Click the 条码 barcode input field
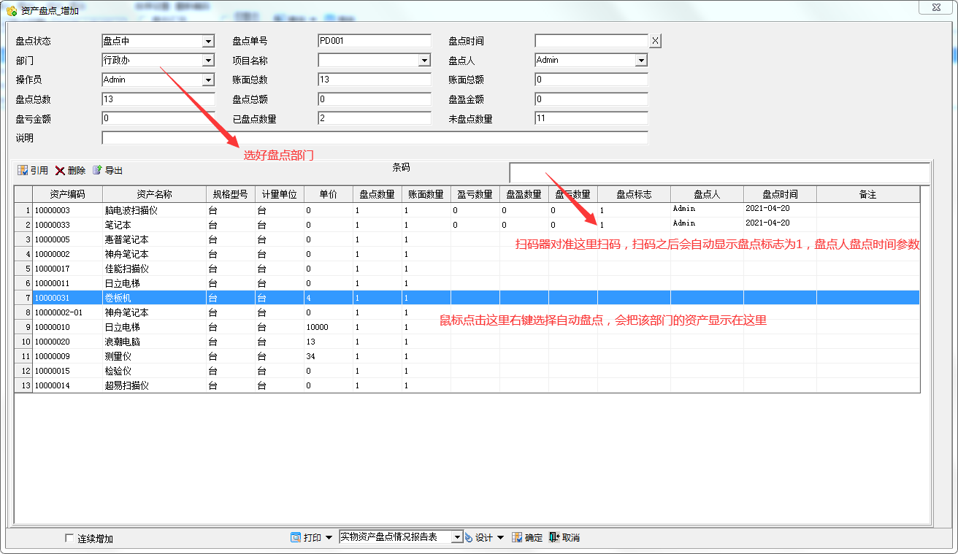The width and height of the screenshot is (958, 554). [x=718, y=172]
